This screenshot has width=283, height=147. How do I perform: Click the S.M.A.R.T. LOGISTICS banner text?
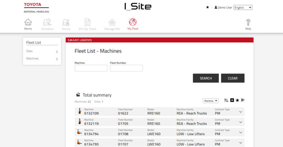(80, 40)
